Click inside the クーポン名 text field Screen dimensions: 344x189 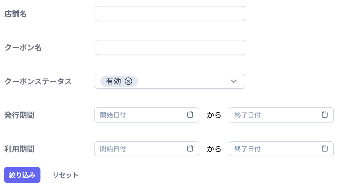(169, 47)
